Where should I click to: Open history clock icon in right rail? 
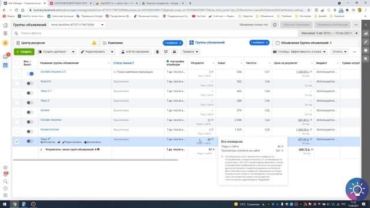tap(366, 50)
